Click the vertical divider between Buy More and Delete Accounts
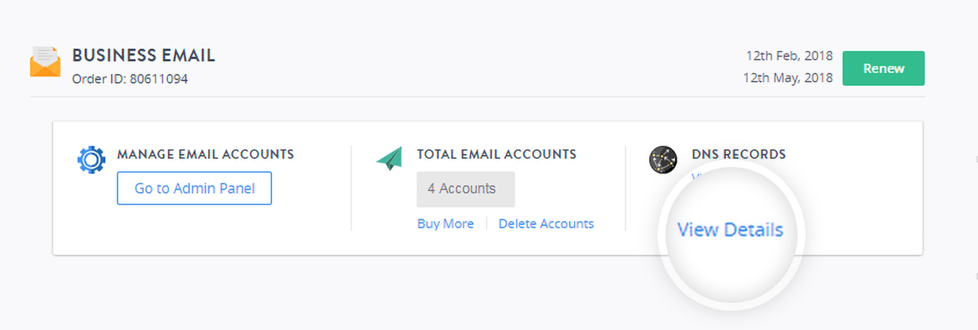Viewport: 978px width, 330px height. (487, 224)
